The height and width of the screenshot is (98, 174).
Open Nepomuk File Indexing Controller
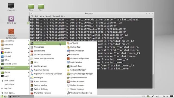(48, 74)
